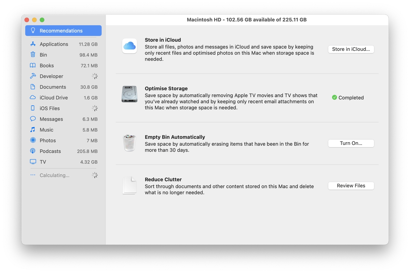Click the Calculating... label
The image size is (410, 273).
coord(54,175)
